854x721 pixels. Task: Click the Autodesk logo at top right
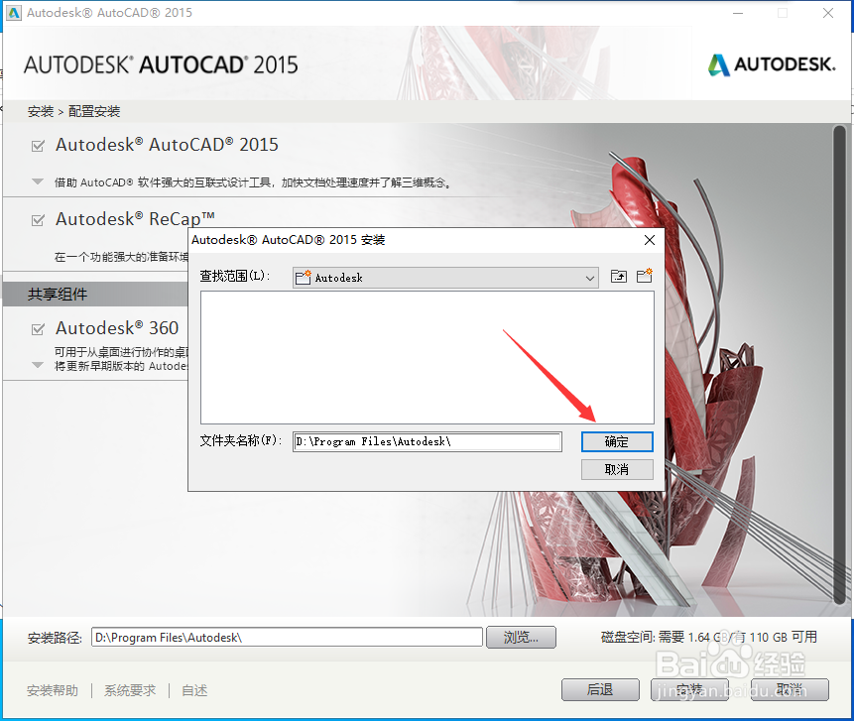pos(772,64)
